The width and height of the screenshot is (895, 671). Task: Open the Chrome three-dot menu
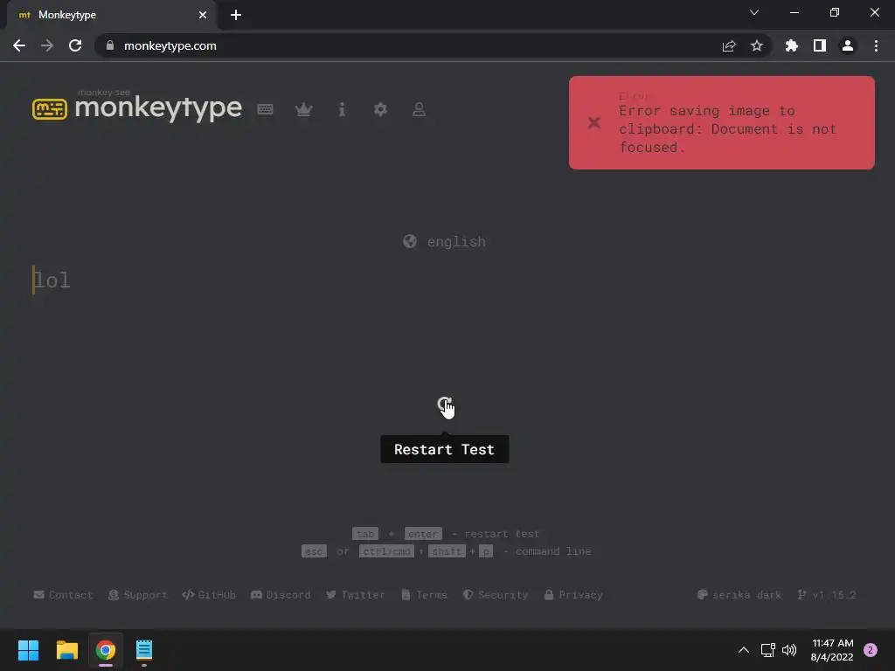point(876,45)
